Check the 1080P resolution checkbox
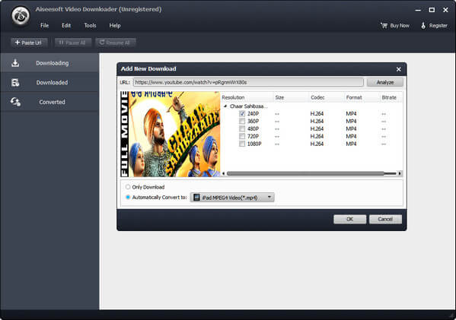 click(242, 144)
